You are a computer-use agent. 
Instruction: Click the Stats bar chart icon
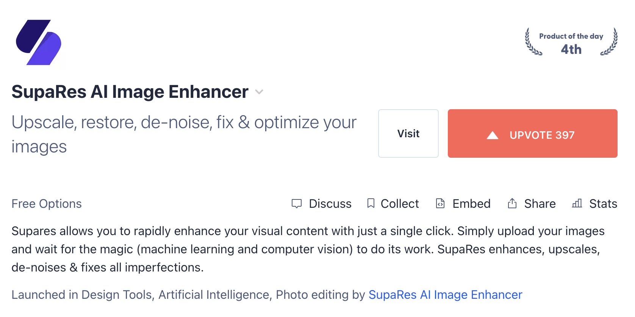577,204
